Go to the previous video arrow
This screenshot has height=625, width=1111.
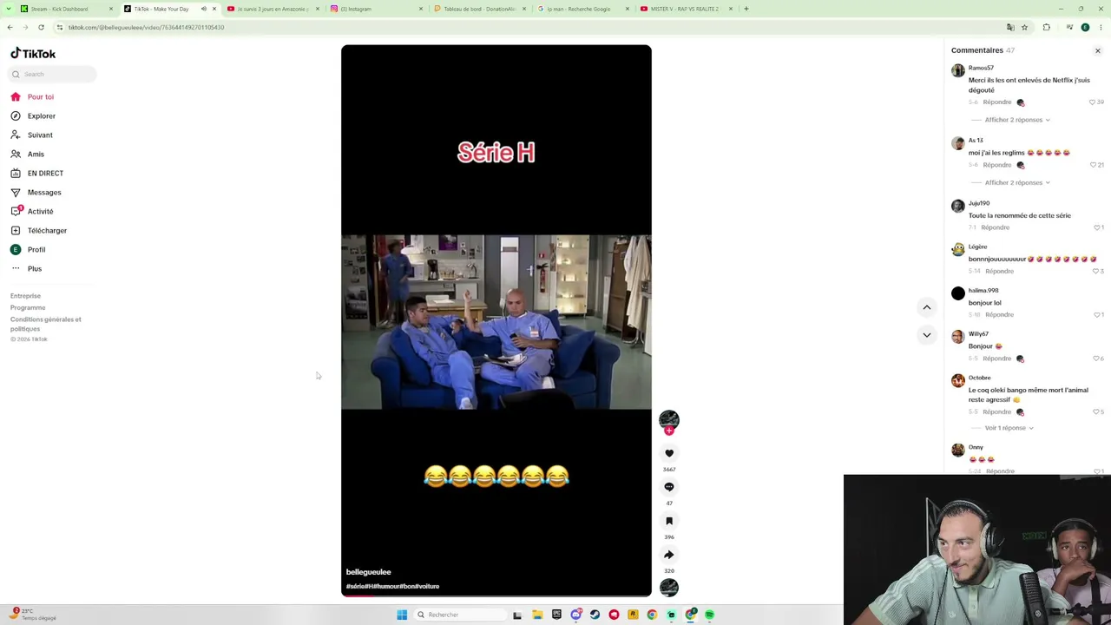[x=927, y=307]
